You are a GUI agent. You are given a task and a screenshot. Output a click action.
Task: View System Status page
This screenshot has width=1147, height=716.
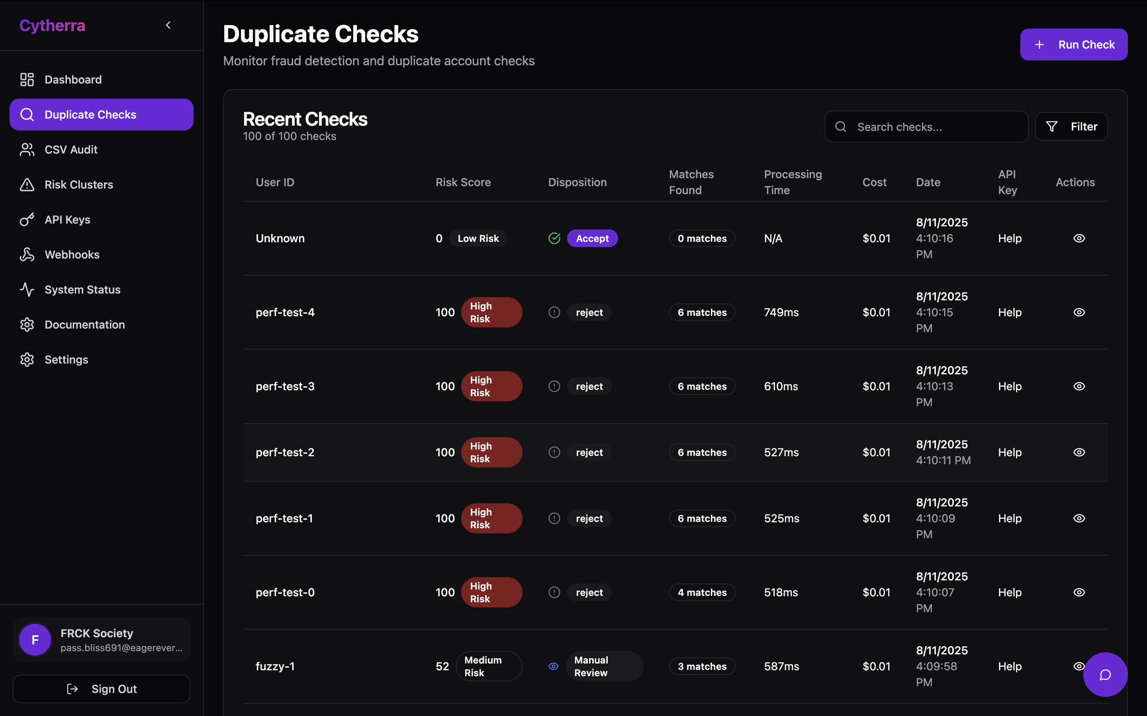[102, 290]
